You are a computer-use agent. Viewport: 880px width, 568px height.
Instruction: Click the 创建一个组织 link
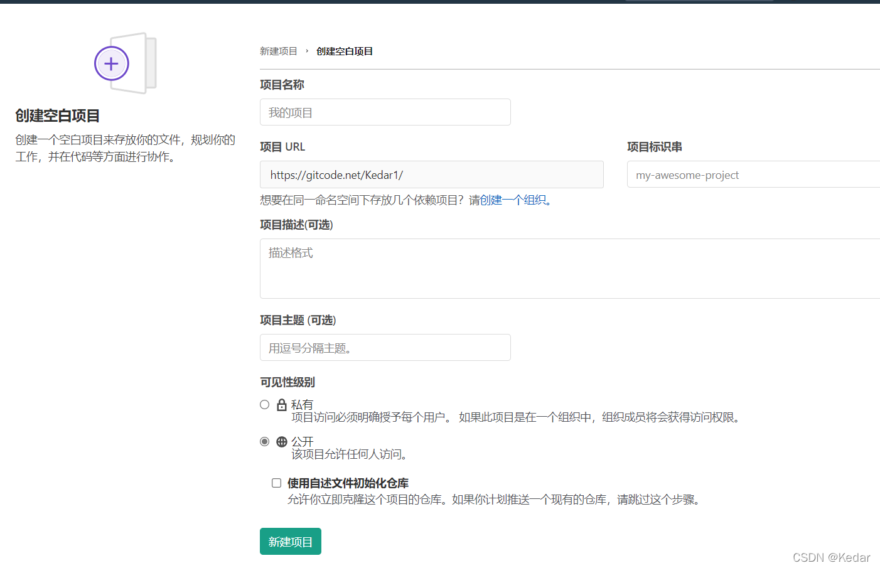[512, 200]
